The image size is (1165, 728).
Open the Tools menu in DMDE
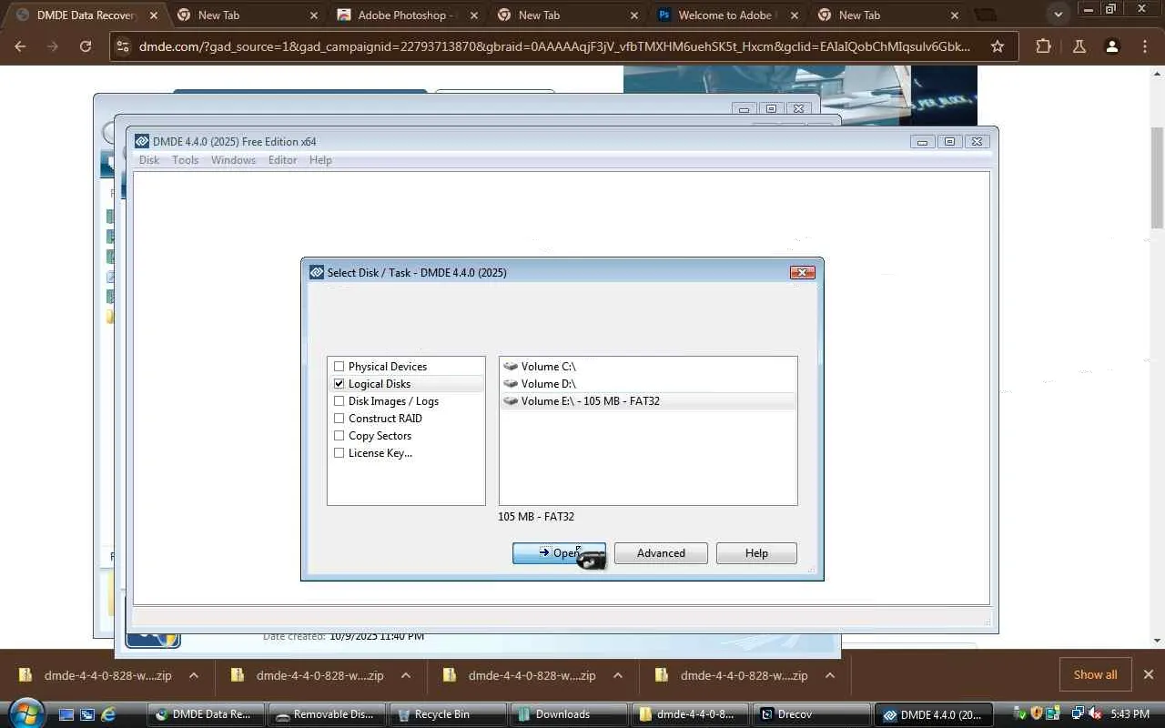pyautogui.click(x=186, y=160)
